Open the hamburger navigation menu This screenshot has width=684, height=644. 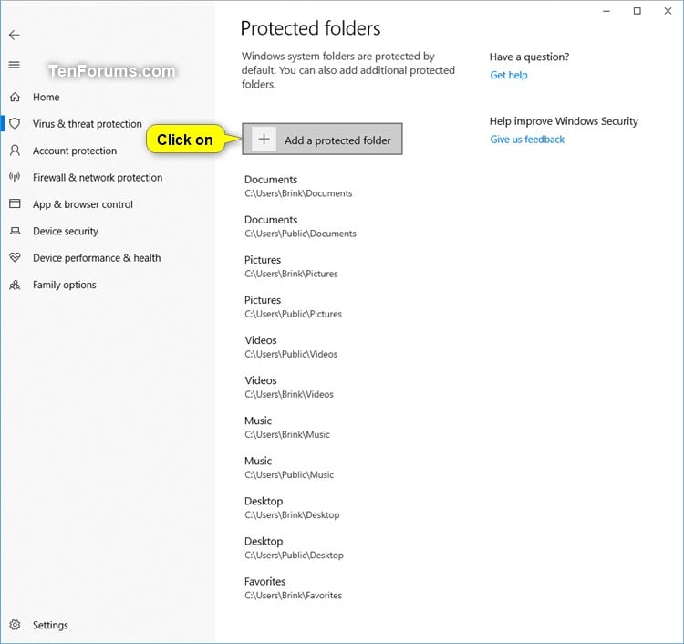click(15, 65)
